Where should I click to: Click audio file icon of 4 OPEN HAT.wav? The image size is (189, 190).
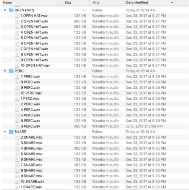tap(17, 32)
